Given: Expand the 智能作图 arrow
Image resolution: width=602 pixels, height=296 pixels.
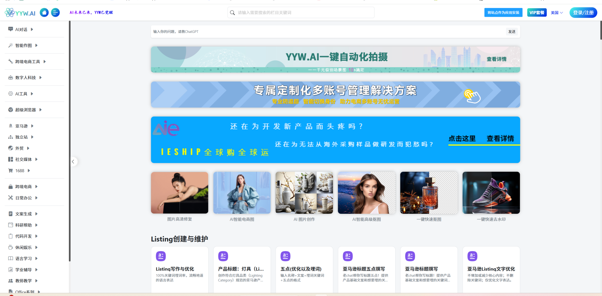Looking at the screenshot, I should 36,45.
